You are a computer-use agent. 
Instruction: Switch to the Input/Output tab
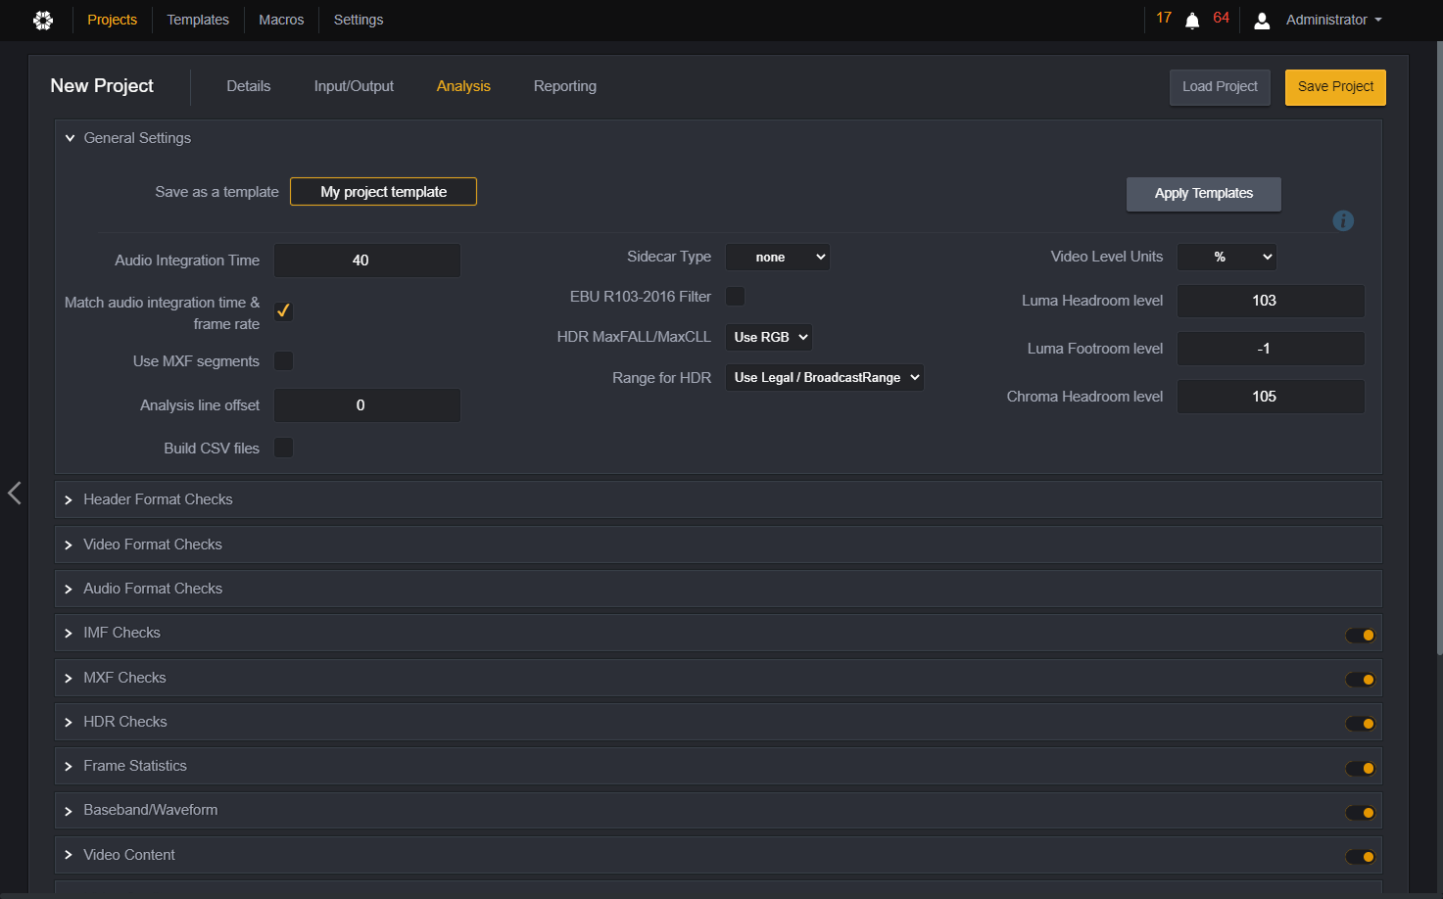354,86
